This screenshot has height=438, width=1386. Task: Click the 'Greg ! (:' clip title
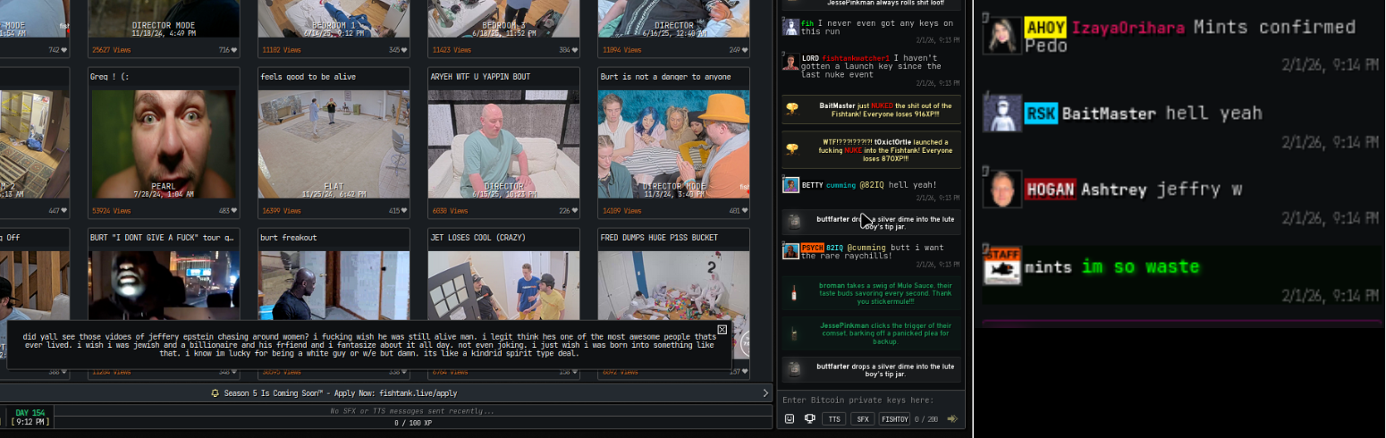tap(111, 77)
